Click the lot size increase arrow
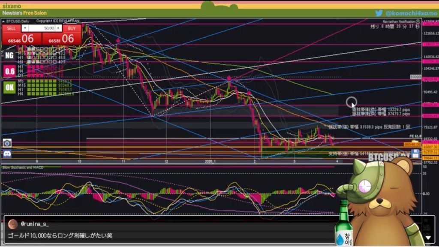This screenshot has width=439, height=247. tap(58, 28)
